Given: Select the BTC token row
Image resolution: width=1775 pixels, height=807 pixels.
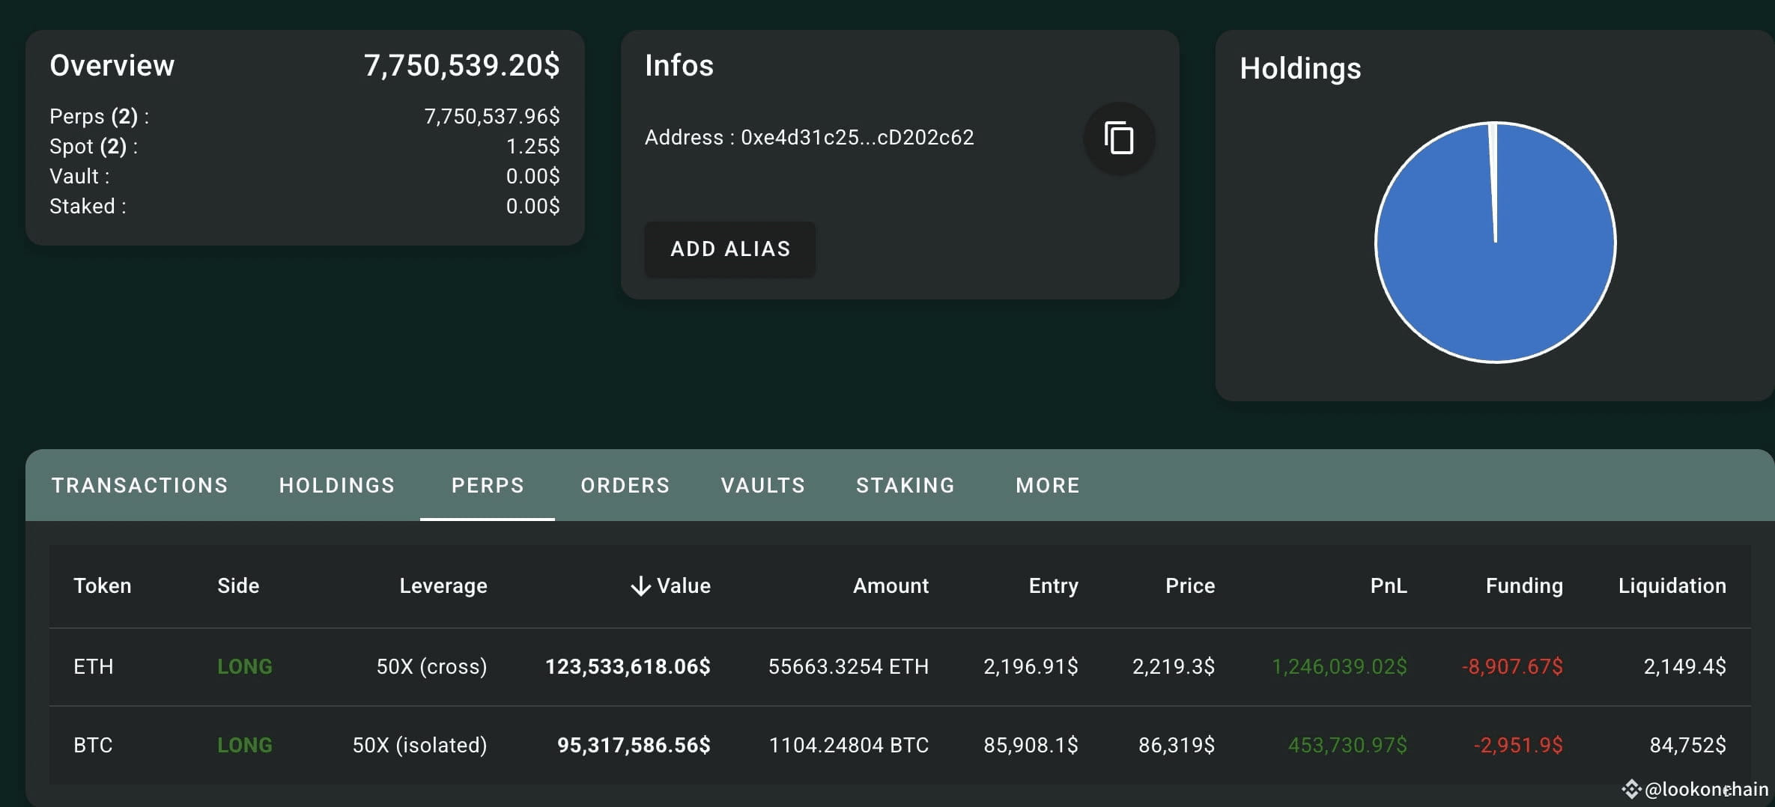Looking at the screenshot, I should tap(899, 745).
